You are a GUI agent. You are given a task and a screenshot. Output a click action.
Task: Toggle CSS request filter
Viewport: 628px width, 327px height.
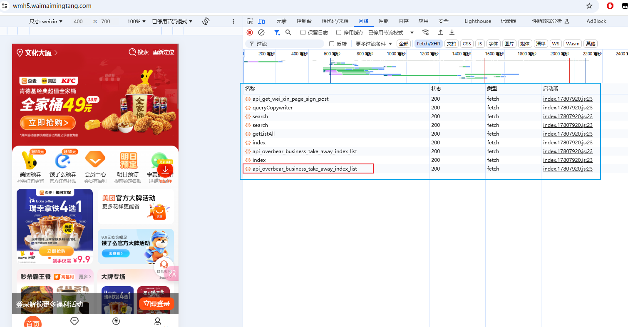[467, 44]
